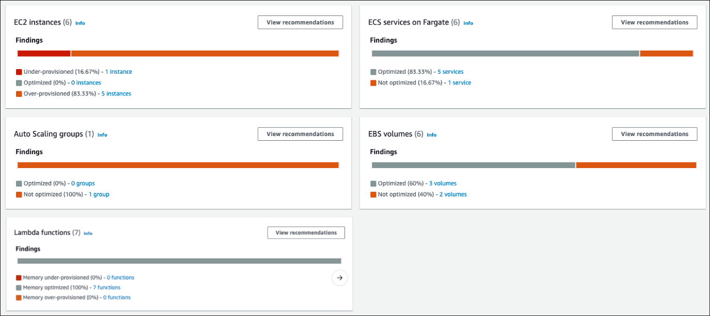Select the not optimized '2 volumes' link
Viewport: 710px width, 316px height.
point(453,195)
